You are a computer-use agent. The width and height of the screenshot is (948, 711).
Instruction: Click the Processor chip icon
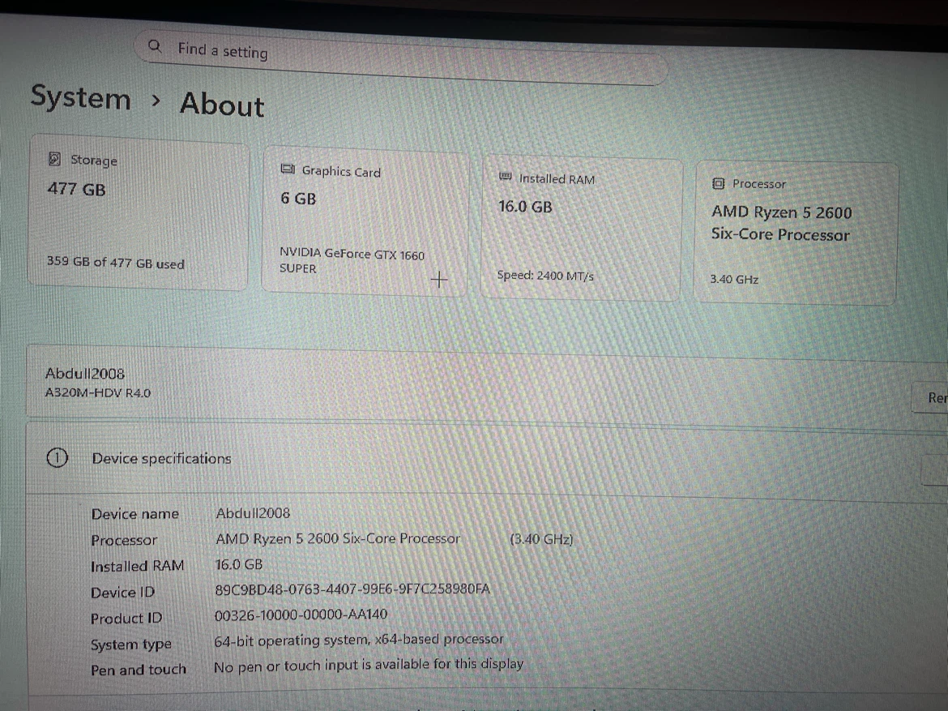tap(718, 183)
